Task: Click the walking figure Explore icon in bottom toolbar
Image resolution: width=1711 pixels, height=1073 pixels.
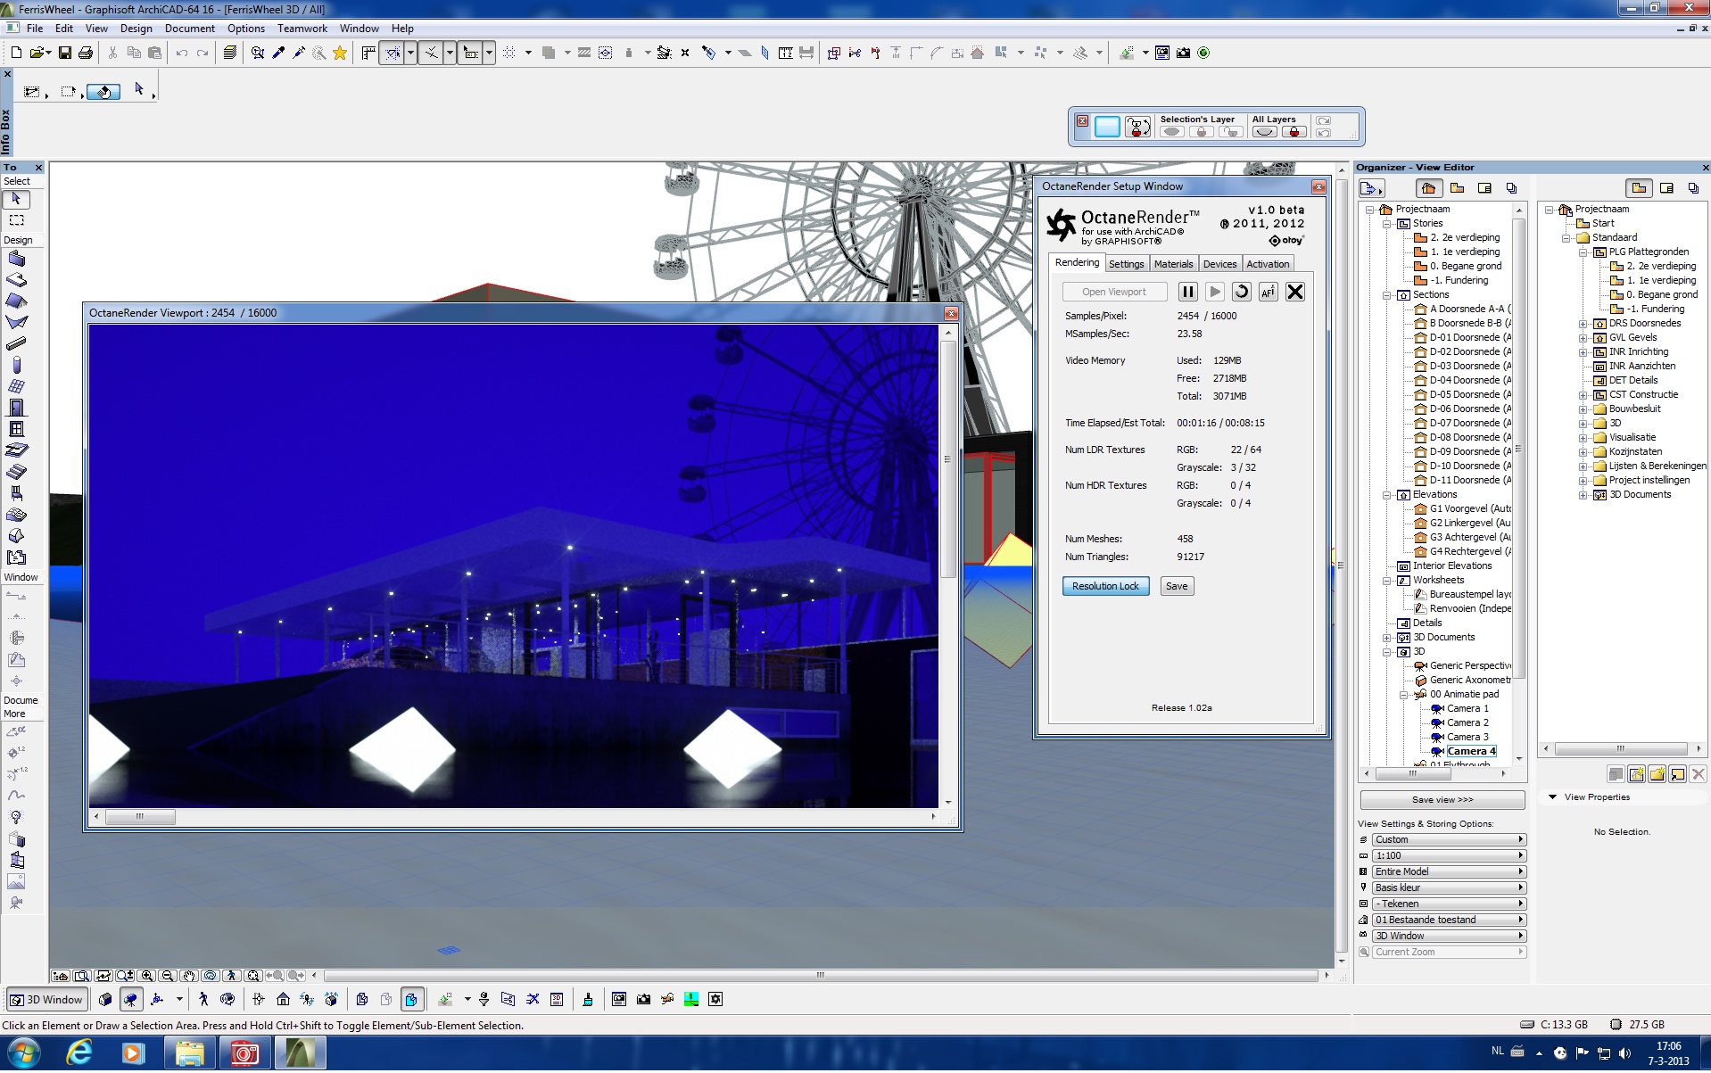Action: click(203, 1000)
